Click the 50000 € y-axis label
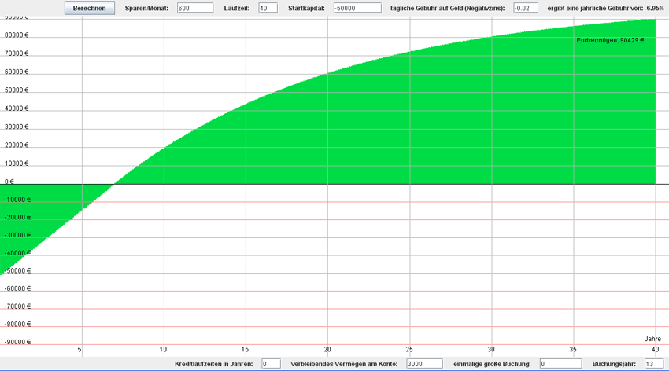The height and width of the screenshot is (371, 669). tap(16, 90)
